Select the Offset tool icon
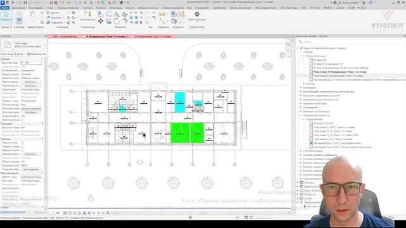This screenshot has height=228, width=406. click(x=108, y=14)
